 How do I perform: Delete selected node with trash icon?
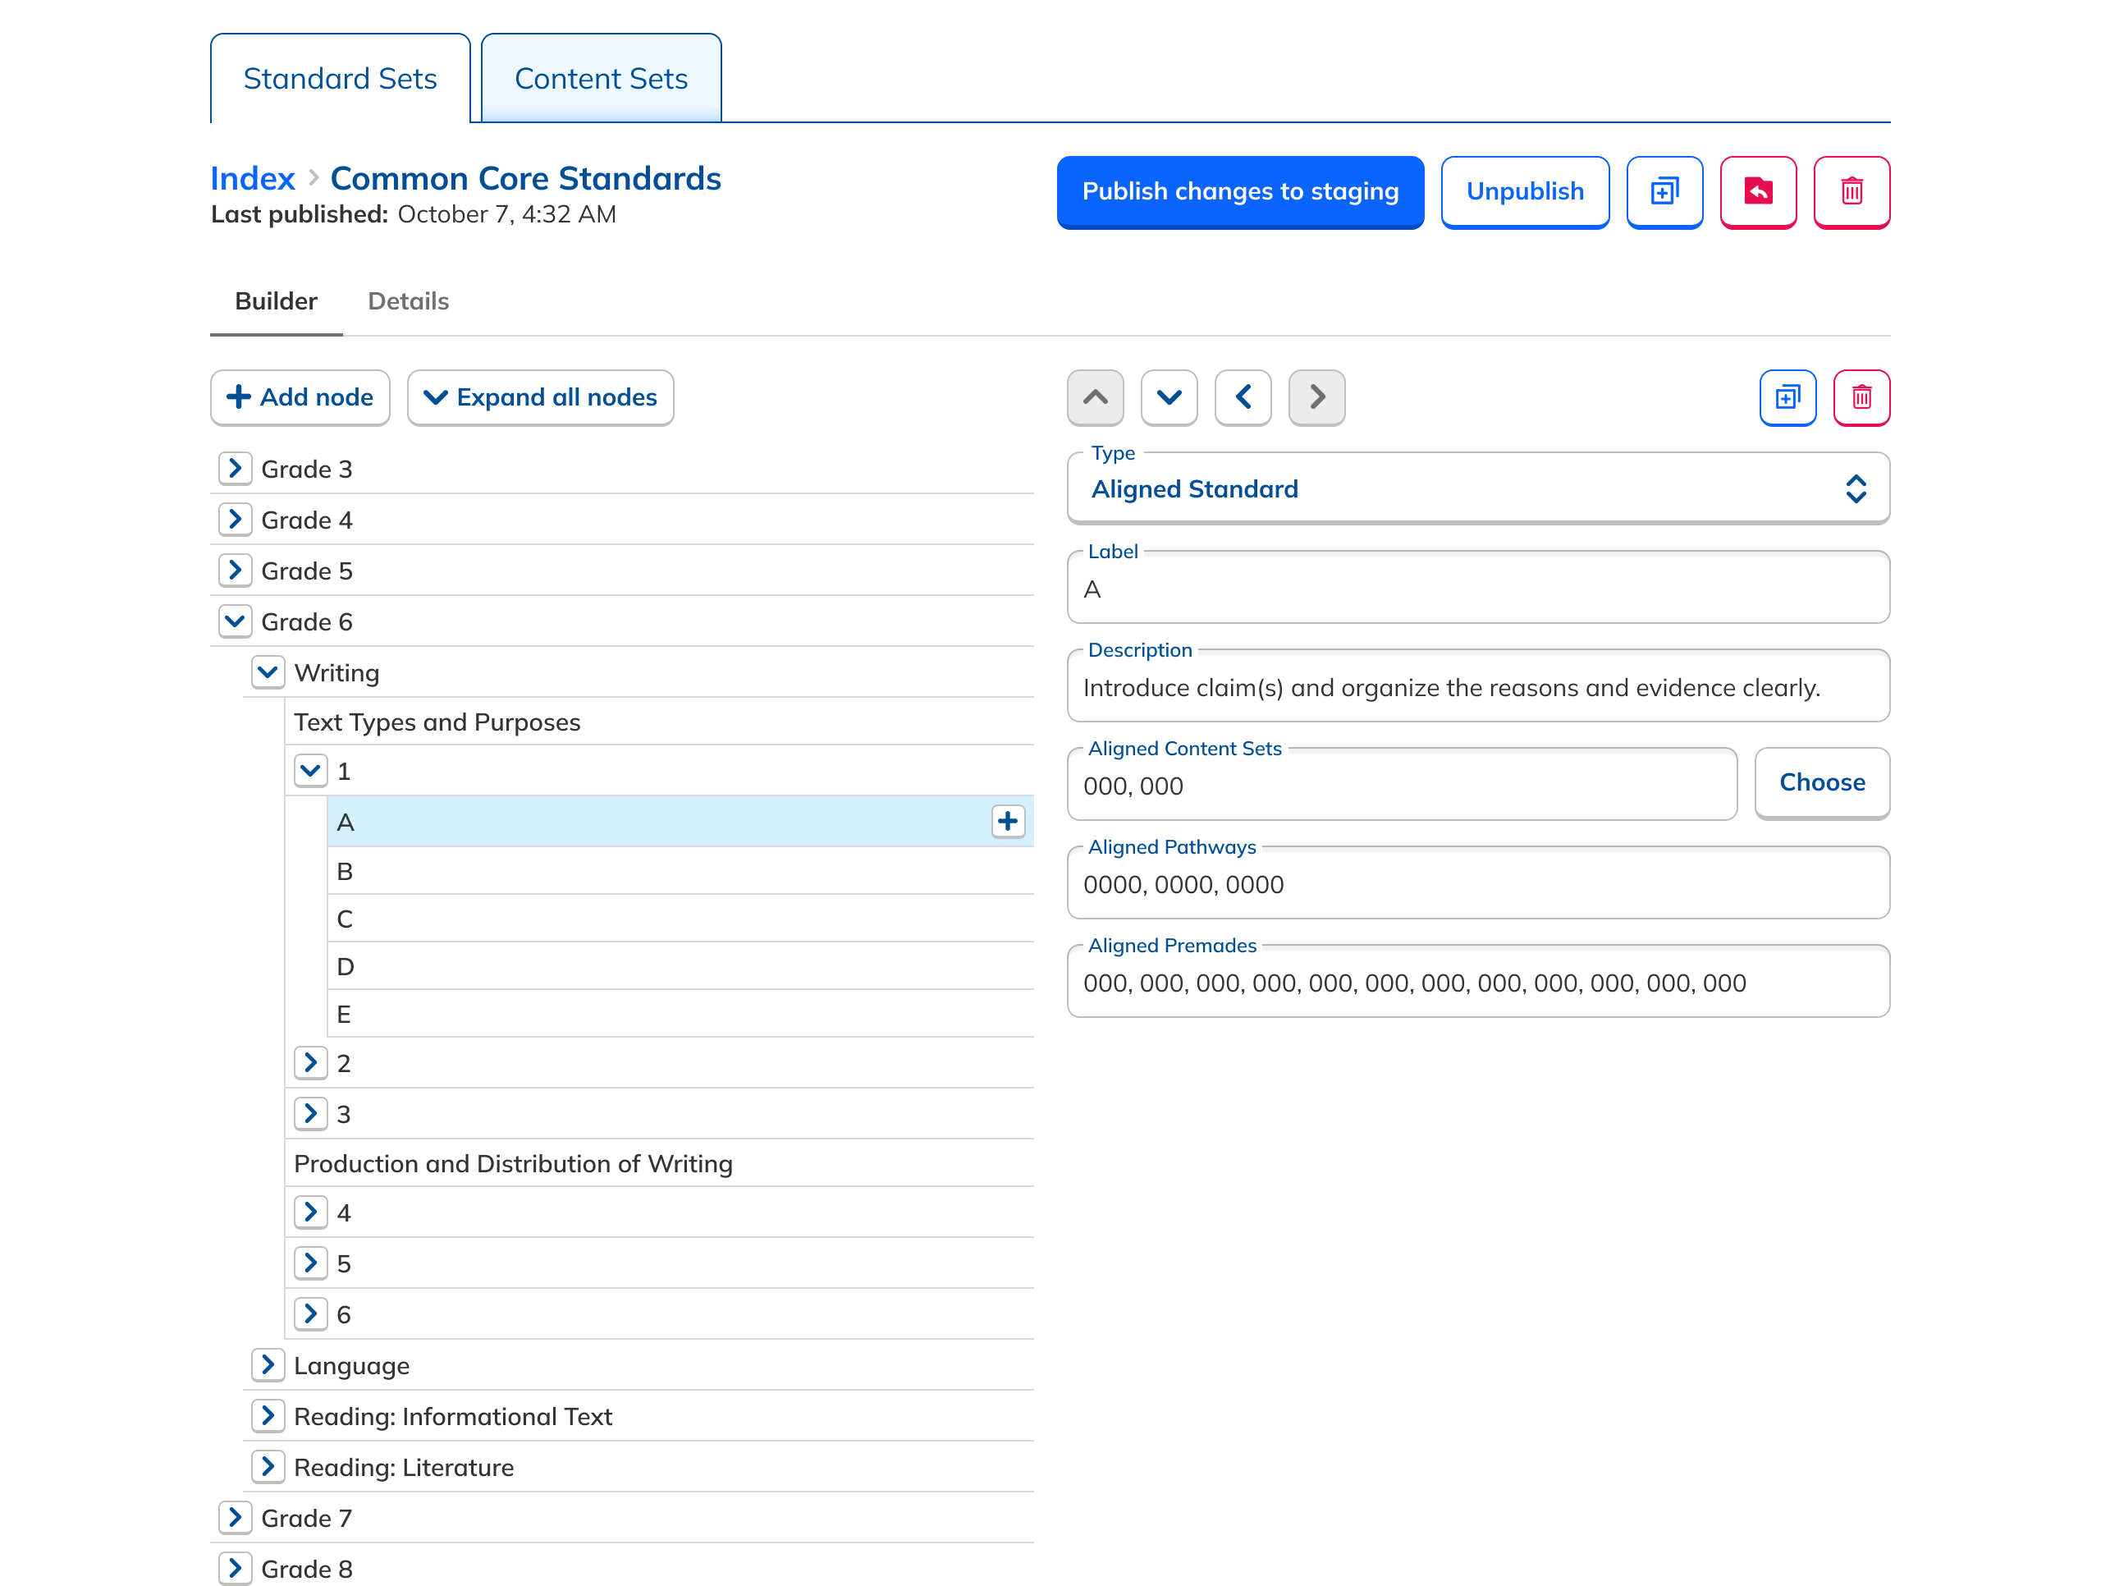(x=1861, y=396)
